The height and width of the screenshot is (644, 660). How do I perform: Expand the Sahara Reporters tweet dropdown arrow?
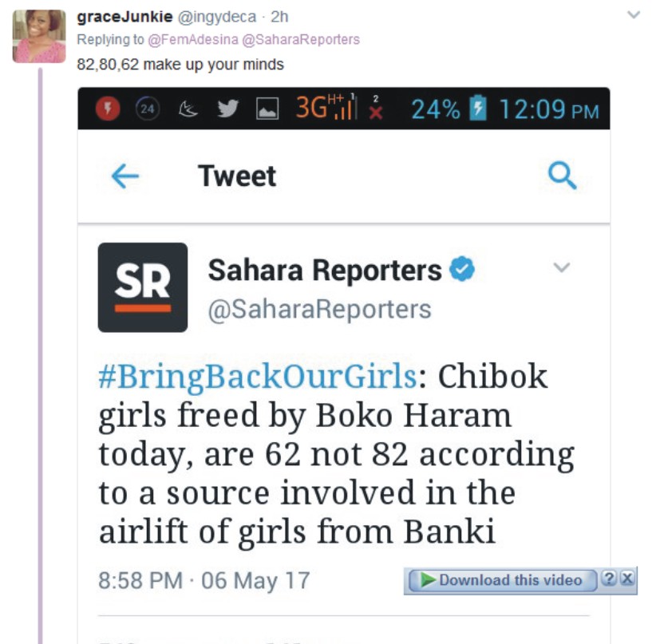click(x=563, y=268)
